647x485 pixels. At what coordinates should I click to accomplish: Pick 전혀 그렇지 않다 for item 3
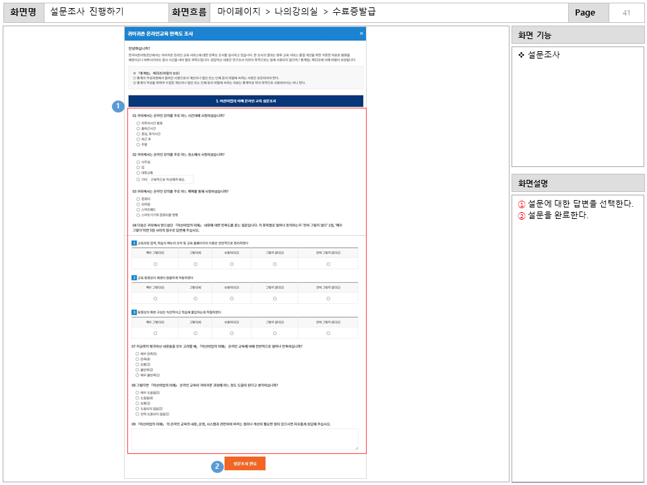coord(328,333)
